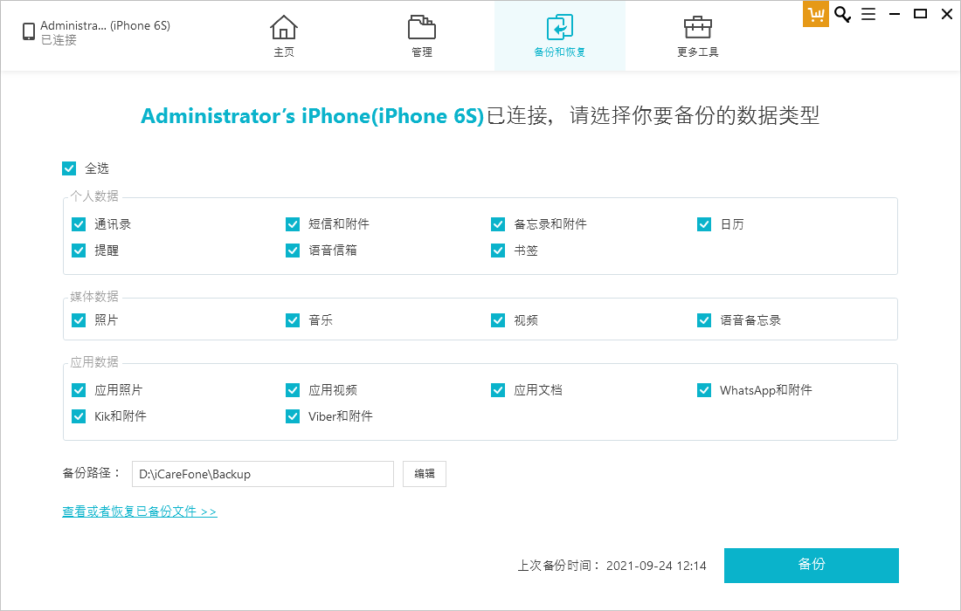
Task: Uncheck the 照片 media checkbox
Action: 79,319
